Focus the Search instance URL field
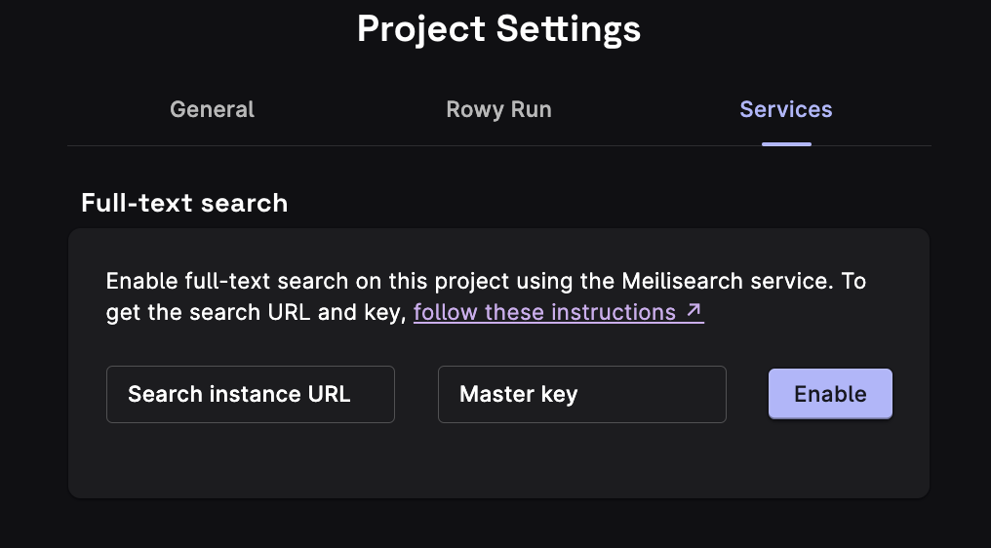The image size is (991, 548). pos(250,394)
